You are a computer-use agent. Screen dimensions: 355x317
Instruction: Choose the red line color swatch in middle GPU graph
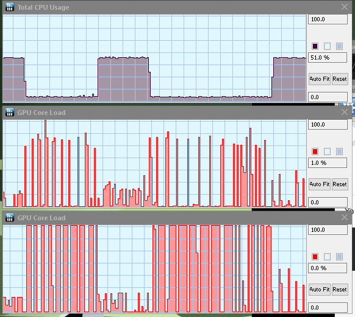click(315, 152)
